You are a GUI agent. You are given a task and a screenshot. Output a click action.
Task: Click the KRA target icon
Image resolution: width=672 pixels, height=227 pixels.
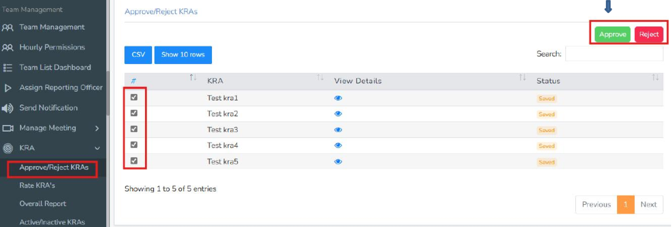tap(8, 148)
